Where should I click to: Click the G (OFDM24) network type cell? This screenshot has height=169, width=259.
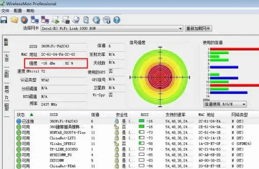pyautogui.click(x=241, y=144)
